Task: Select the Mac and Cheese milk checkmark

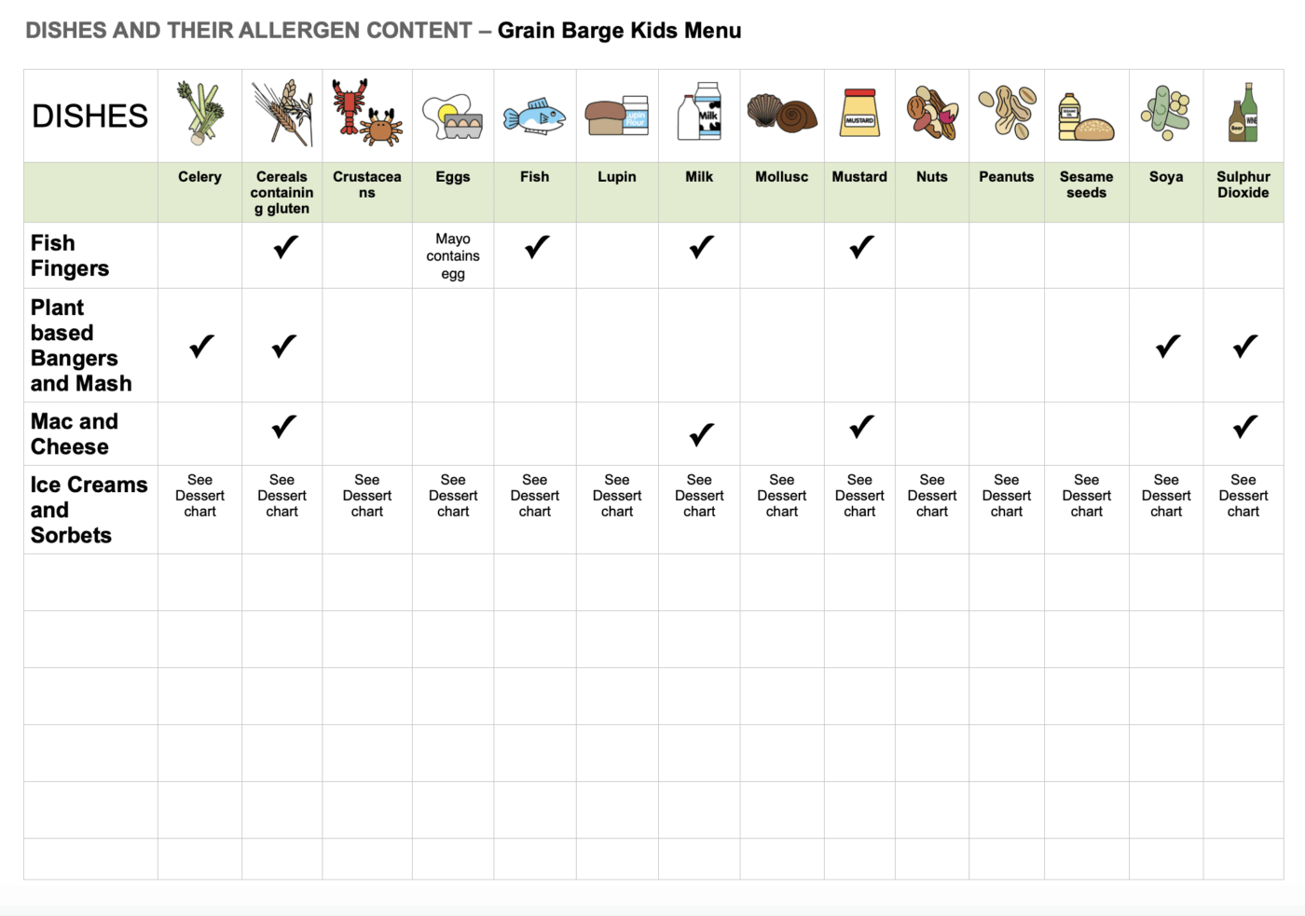Action: [701, 433]
